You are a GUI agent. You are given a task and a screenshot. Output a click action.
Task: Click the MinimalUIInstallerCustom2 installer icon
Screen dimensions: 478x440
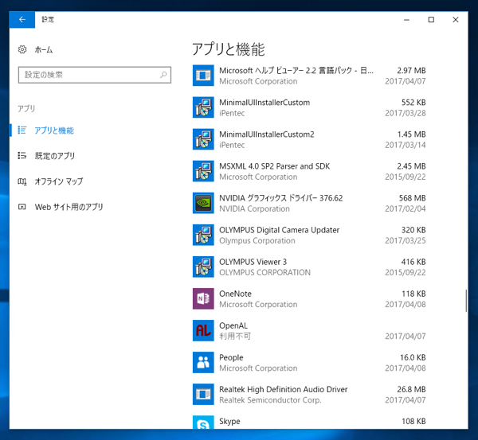pos(203,139)
